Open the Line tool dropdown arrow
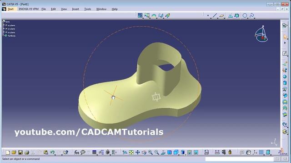The image size is (291, 163). pos(217,18)
